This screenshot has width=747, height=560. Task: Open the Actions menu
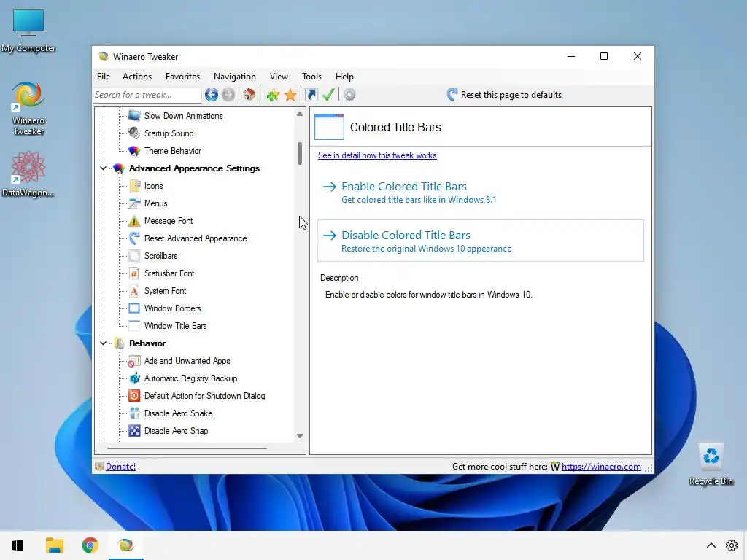137,77
